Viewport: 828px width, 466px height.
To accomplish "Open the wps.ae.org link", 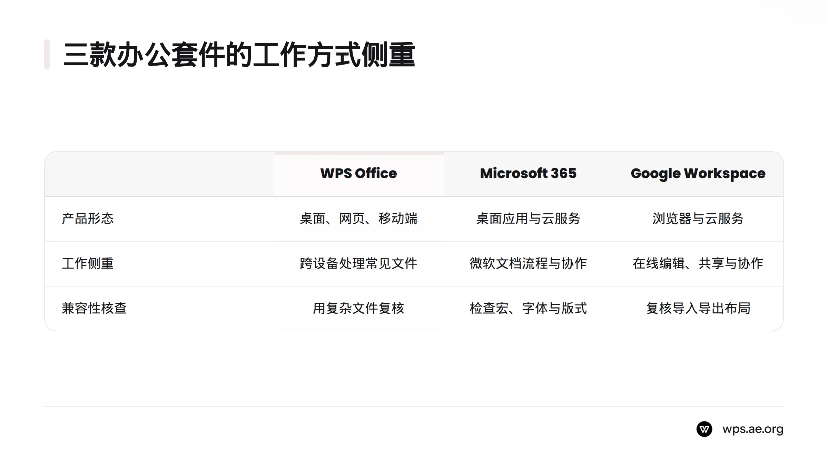I will click(x=753, y=429).
